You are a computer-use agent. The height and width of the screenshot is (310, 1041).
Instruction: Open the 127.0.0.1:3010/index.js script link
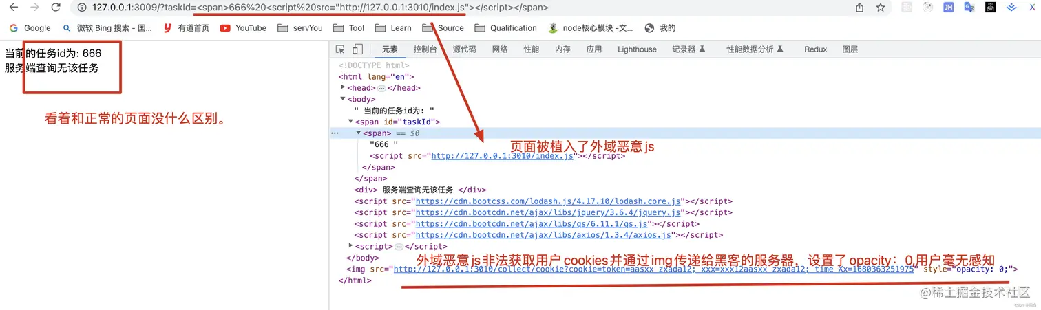tap(502, 156)
